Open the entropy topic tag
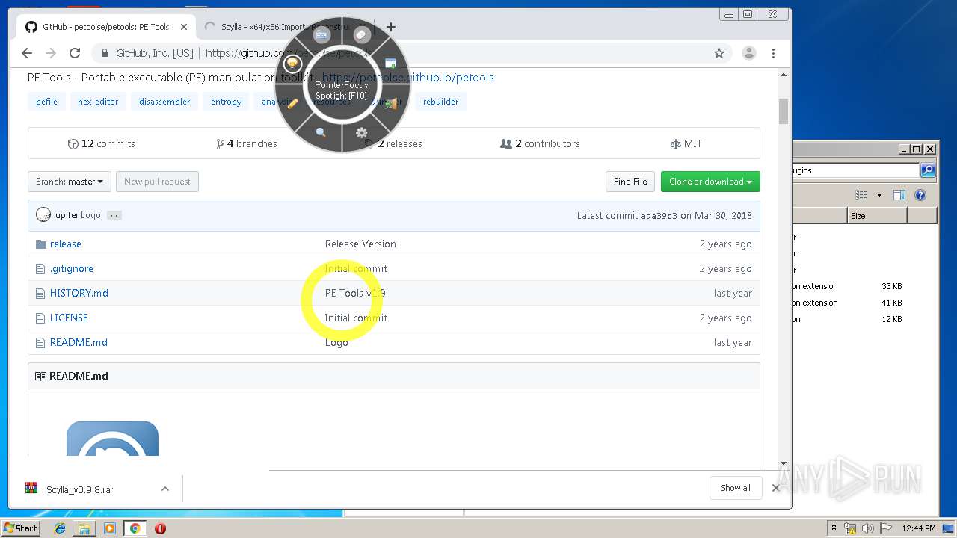The image size is (957, 538). click(226, 102)
